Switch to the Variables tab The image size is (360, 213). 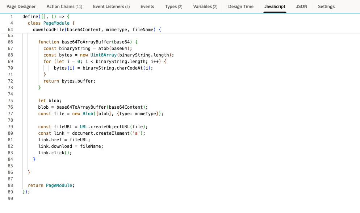[205, 7]
